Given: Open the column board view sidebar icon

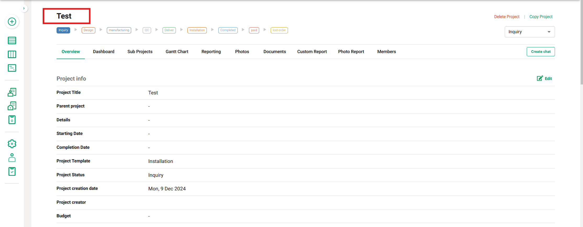Looking at the screenshot, I should click(x=12, y=54).
